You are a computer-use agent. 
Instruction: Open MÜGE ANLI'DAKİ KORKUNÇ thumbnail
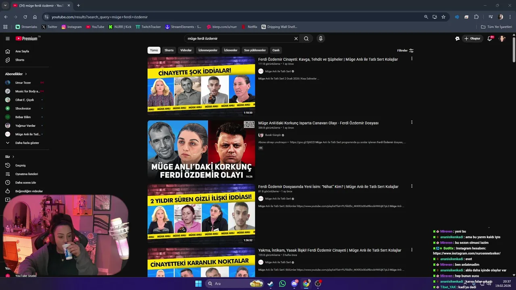201,150
